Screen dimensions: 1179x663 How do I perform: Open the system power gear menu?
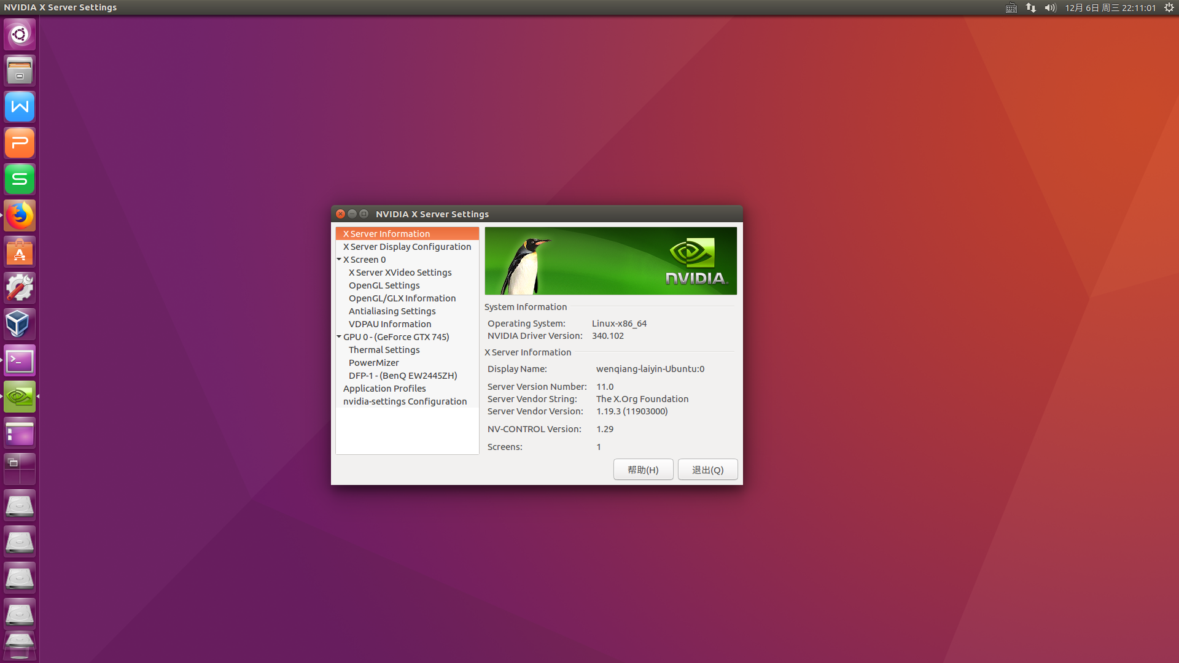click(x=1169, y=8)
